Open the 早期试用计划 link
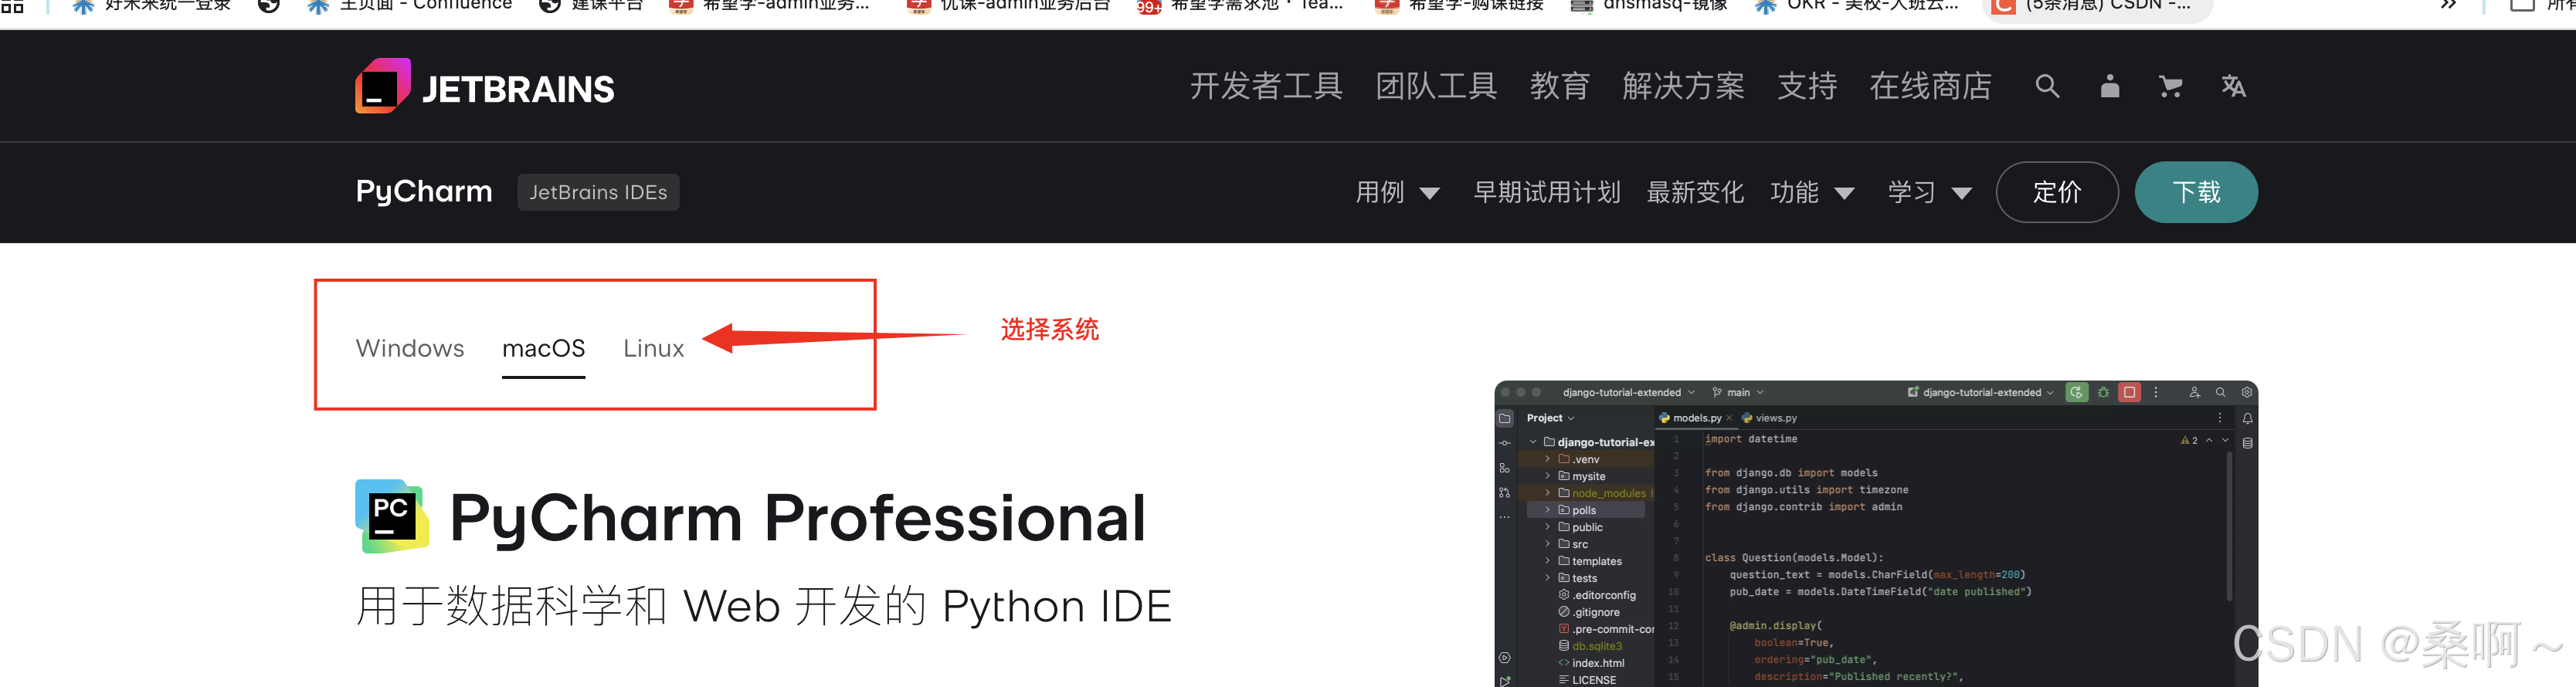 click(1546, 192)
